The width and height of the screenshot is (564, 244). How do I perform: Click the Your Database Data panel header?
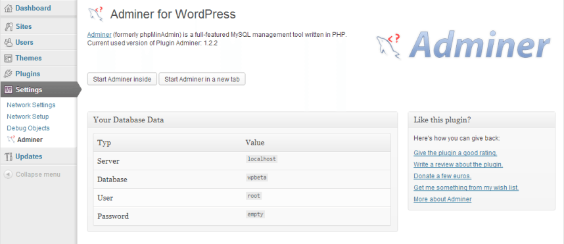pos(243,120)
